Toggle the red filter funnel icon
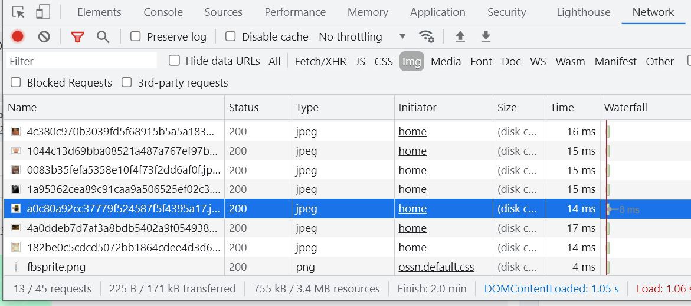 pyautogui.click(x=77, y=36)
